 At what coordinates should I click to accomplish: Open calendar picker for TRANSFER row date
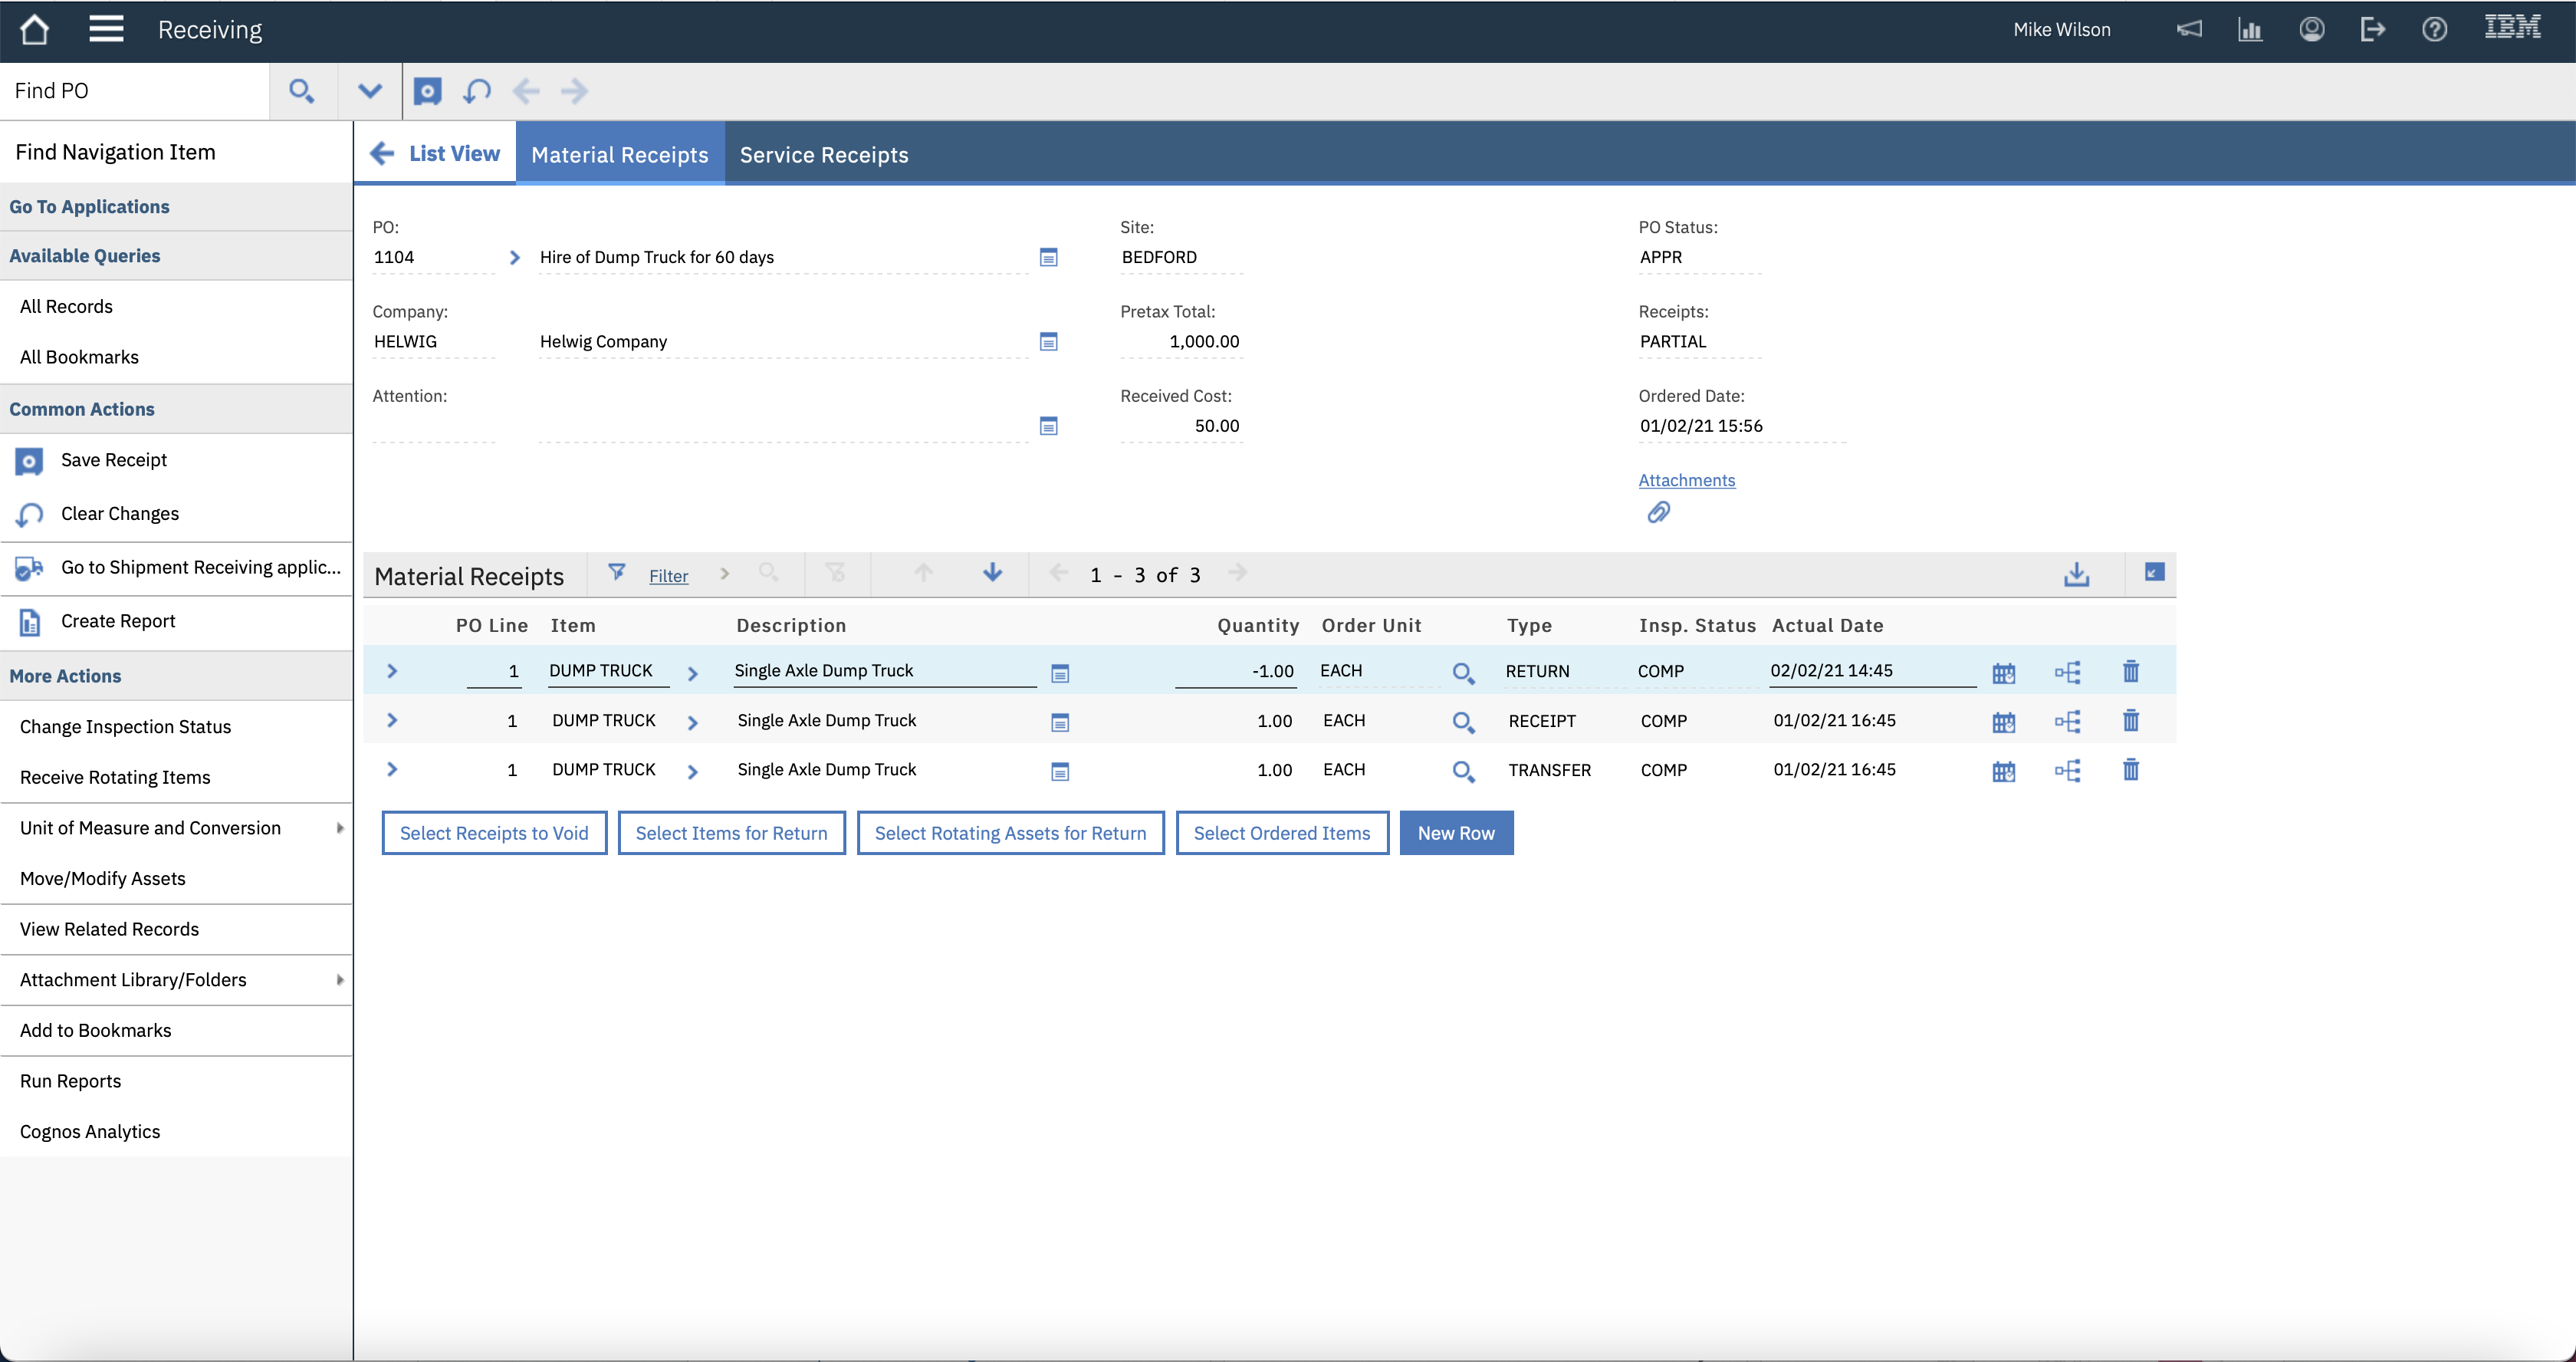pyautogui.click(x=2003, y=771)
